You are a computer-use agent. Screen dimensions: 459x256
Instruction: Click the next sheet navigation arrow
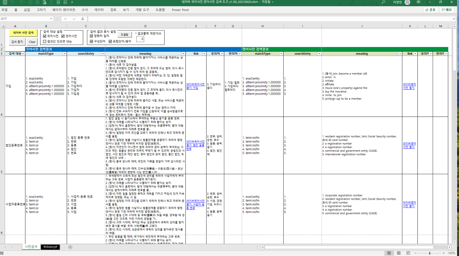tap(12, 247)
